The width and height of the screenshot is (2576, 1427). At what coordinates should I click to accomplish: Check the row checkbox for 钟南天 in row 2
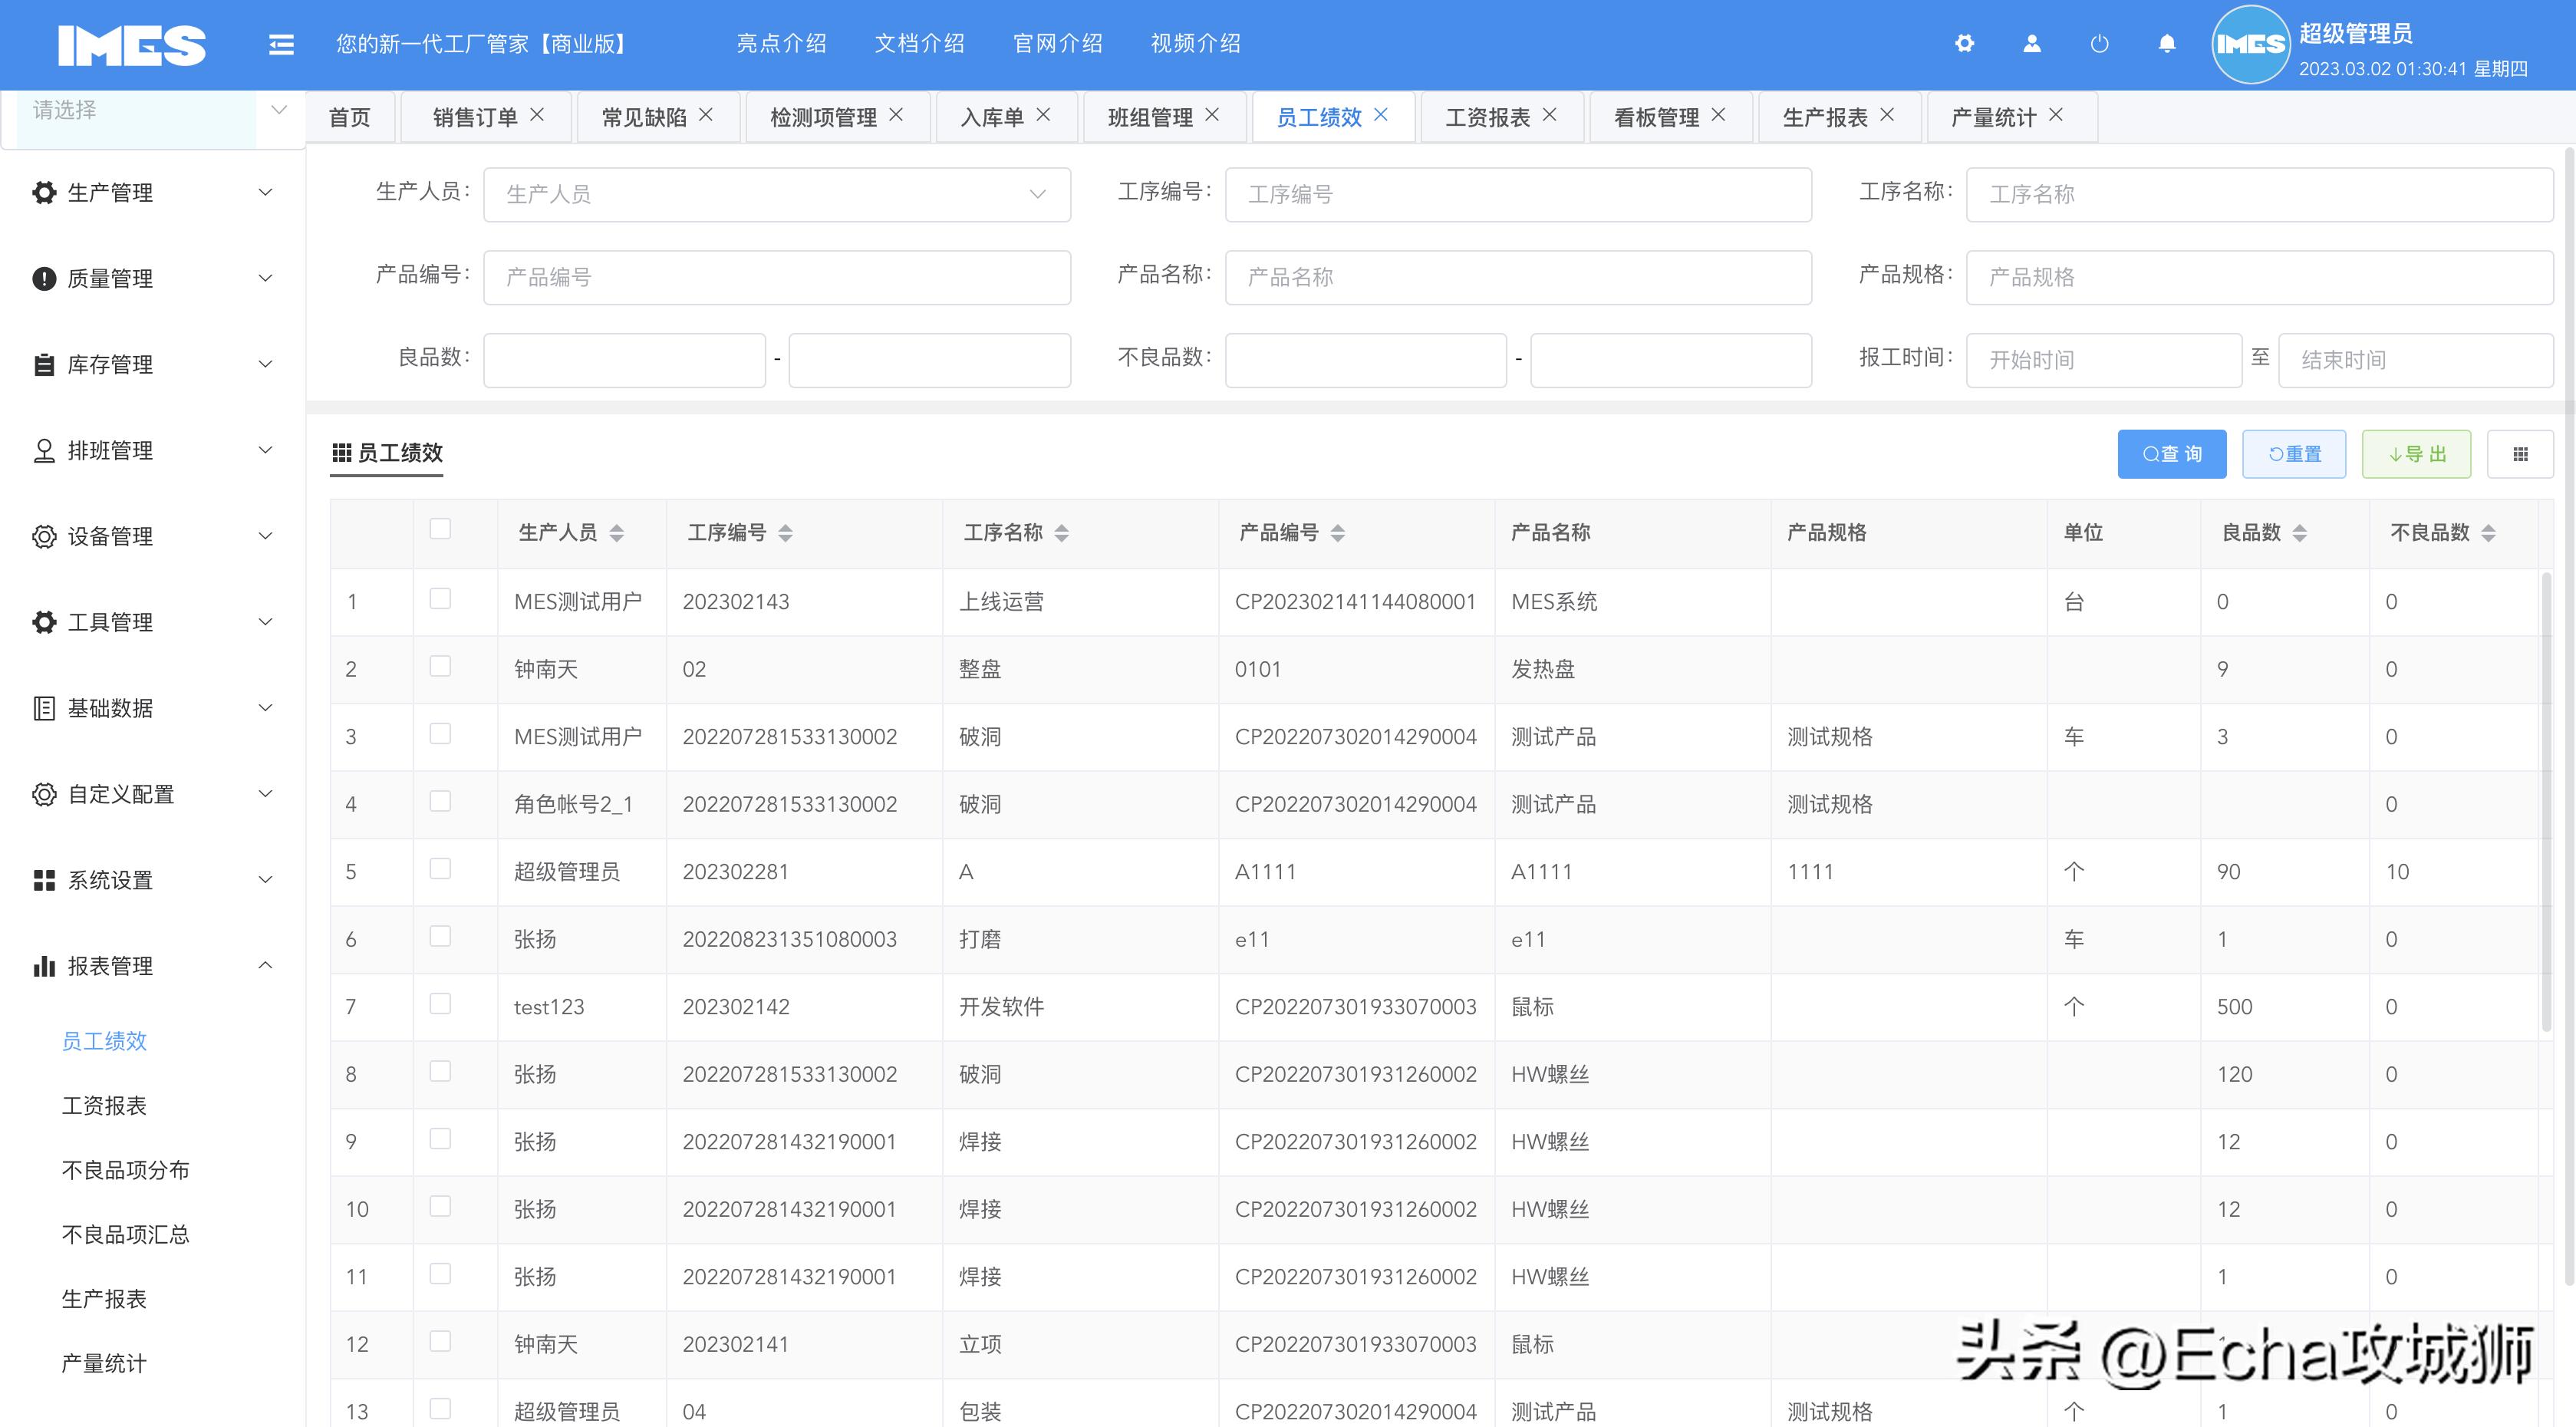click(440, 666)
